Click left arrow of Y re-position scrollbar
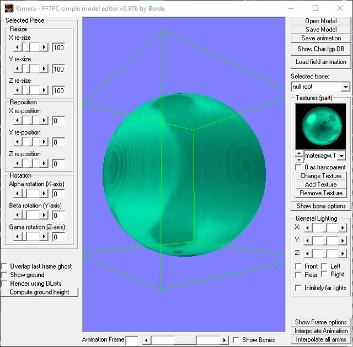This screenshot has height=347, width=353. (18, 142)
